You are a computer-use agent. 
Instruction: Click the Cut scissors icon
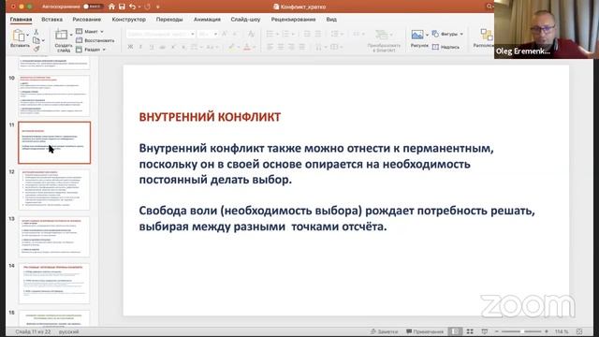tap(36, 32)
